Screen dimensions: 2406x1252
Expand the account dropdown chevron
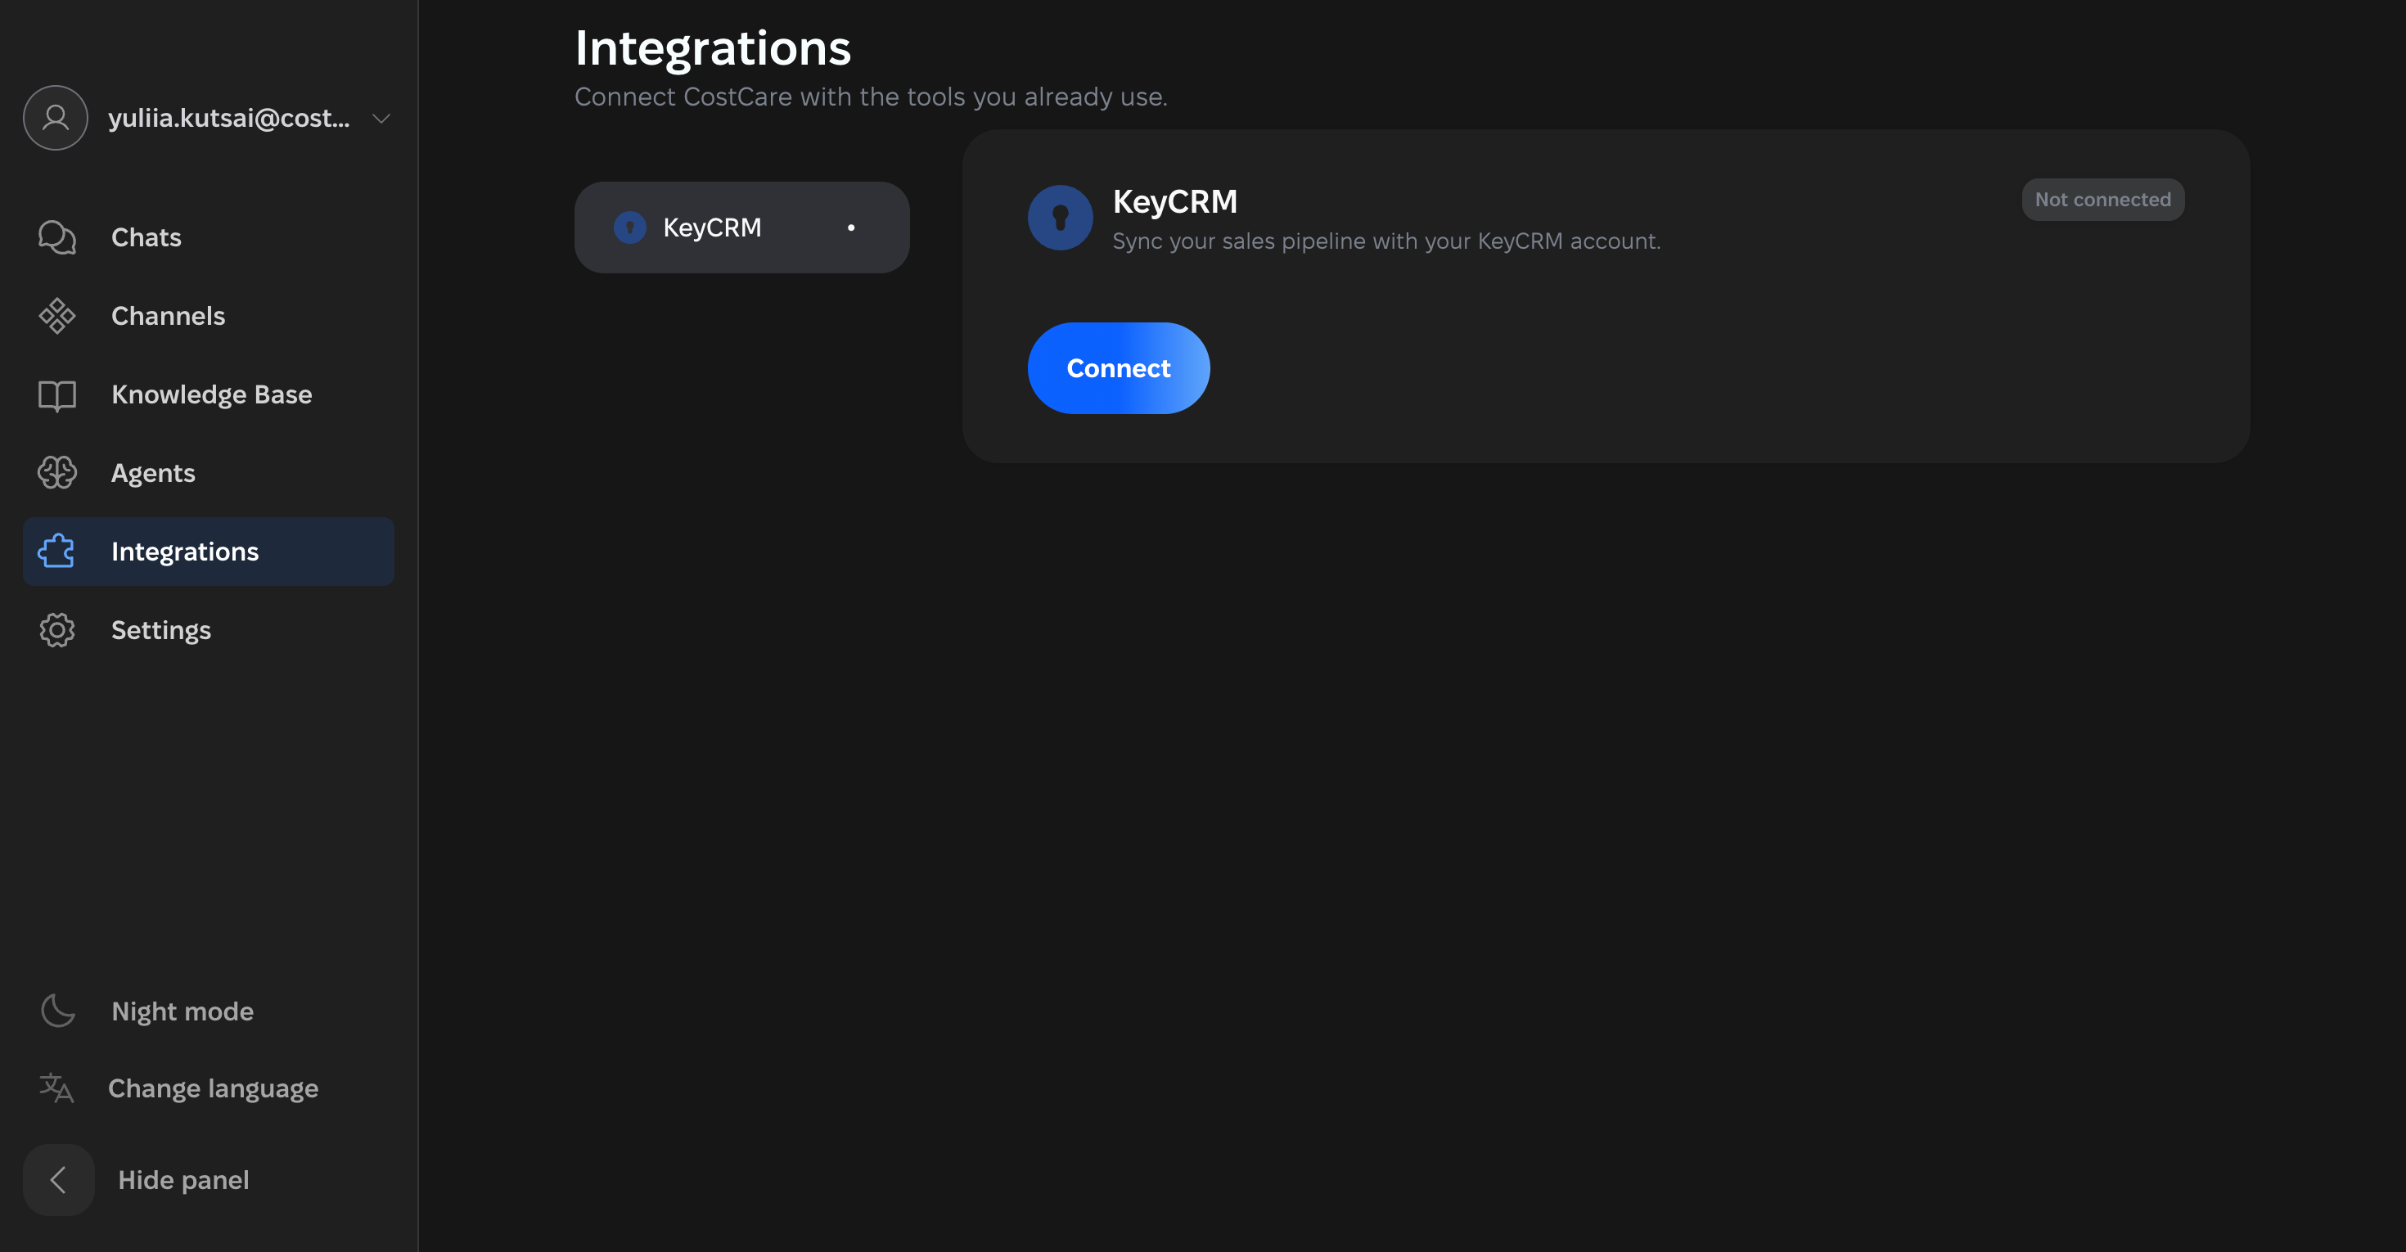tap(381, 119)
